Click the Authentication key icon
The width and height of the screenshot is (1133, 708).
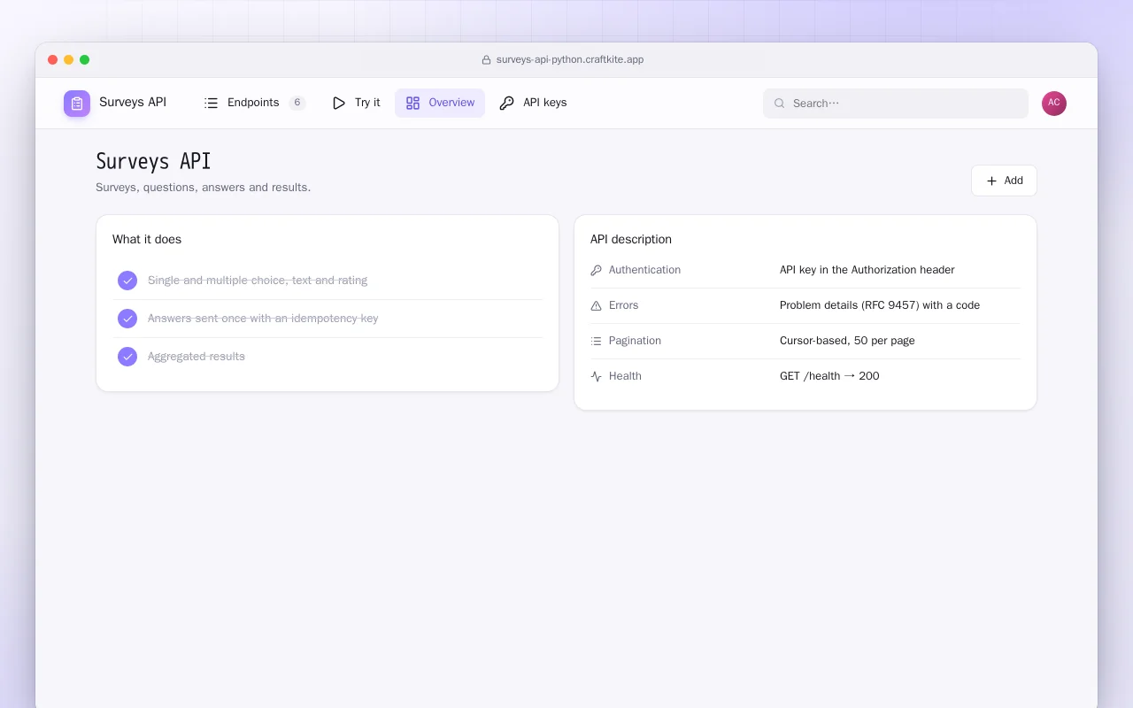[596, 270]
